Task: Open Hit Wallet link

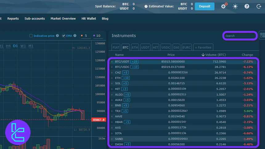Action: click(89, 18)
